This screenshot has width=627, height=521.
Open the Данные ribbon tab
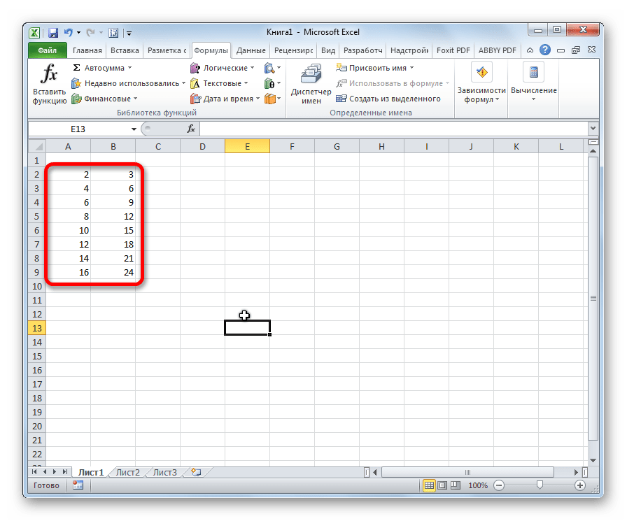click(x=251, y=50)
